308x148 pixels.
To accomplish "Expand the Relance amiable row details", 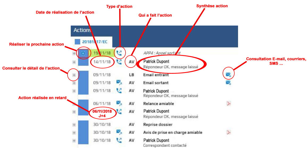I will (74, 104).
